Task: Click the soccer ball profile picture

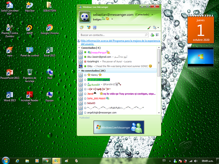Action: tap(85, 16)
